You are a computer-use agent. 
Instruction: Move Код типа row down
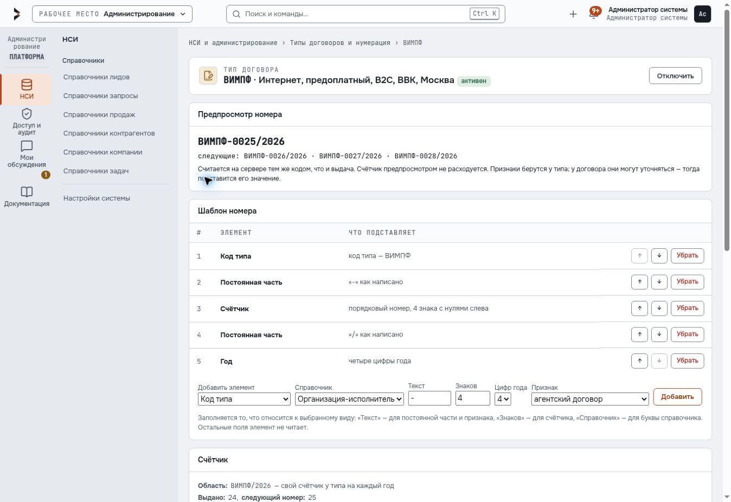tap(659, 256)
